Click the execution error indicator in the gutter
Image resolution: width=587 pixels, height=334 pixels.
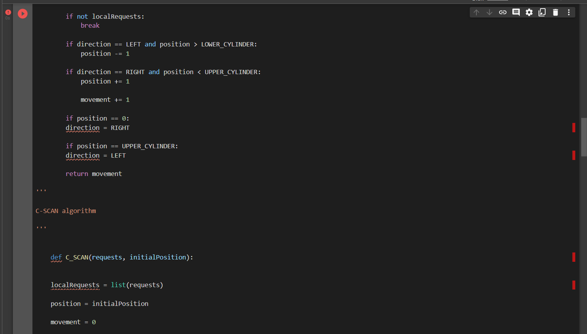pos(7,12)
